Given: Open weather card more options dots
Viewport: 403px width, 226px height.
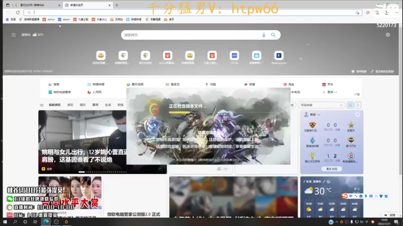Looking at the screenshot, I should 357,181.
